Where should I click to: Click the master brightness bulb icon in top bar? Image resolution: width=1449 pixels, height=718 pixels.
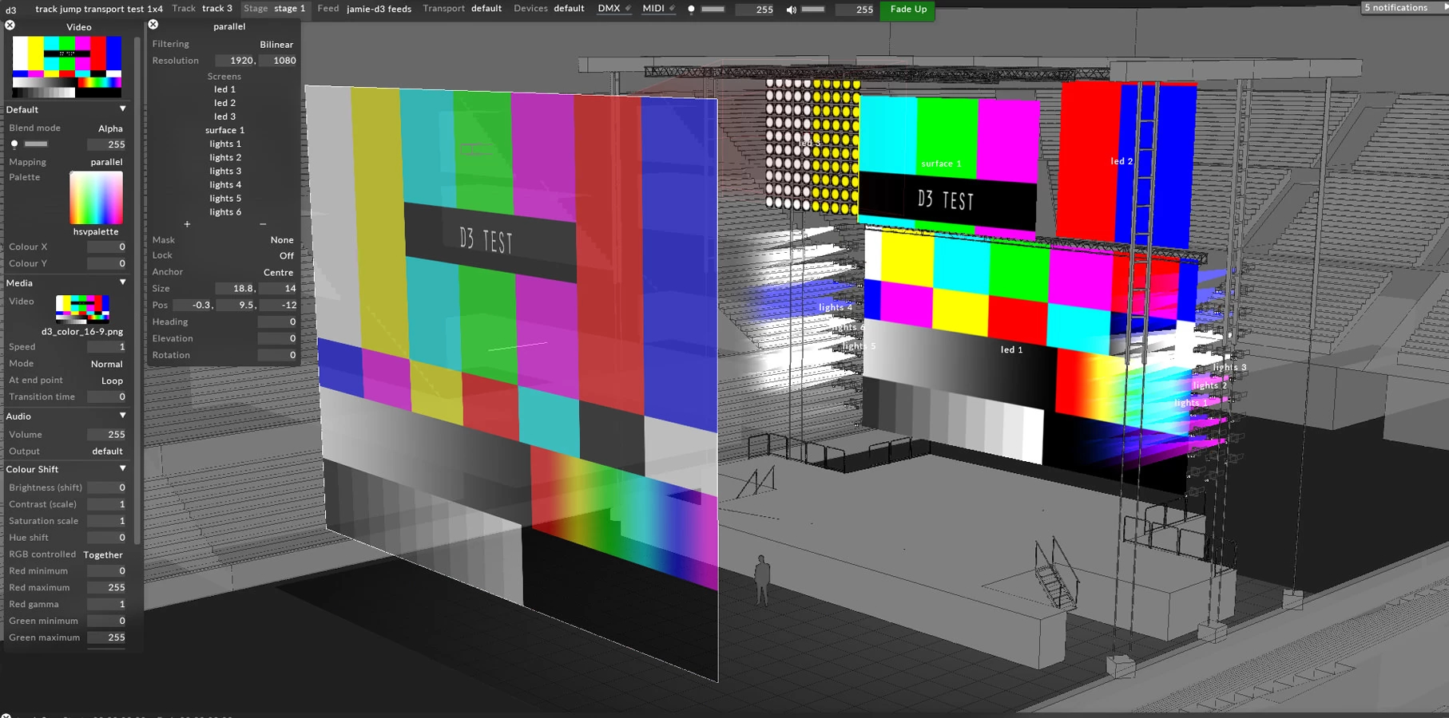click(692, 10)
